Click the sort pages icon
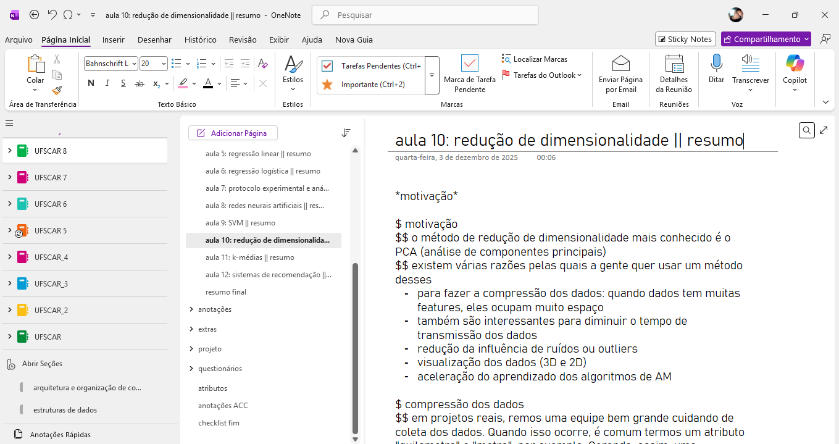The image size is (839, 444). [346, 133]
